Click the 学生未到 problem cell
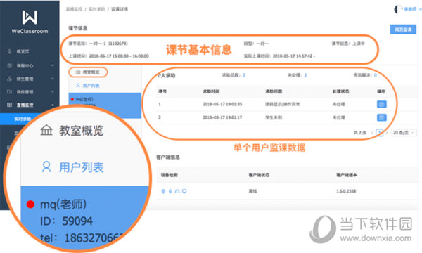 pyautogui.click(x=274, y=117)
